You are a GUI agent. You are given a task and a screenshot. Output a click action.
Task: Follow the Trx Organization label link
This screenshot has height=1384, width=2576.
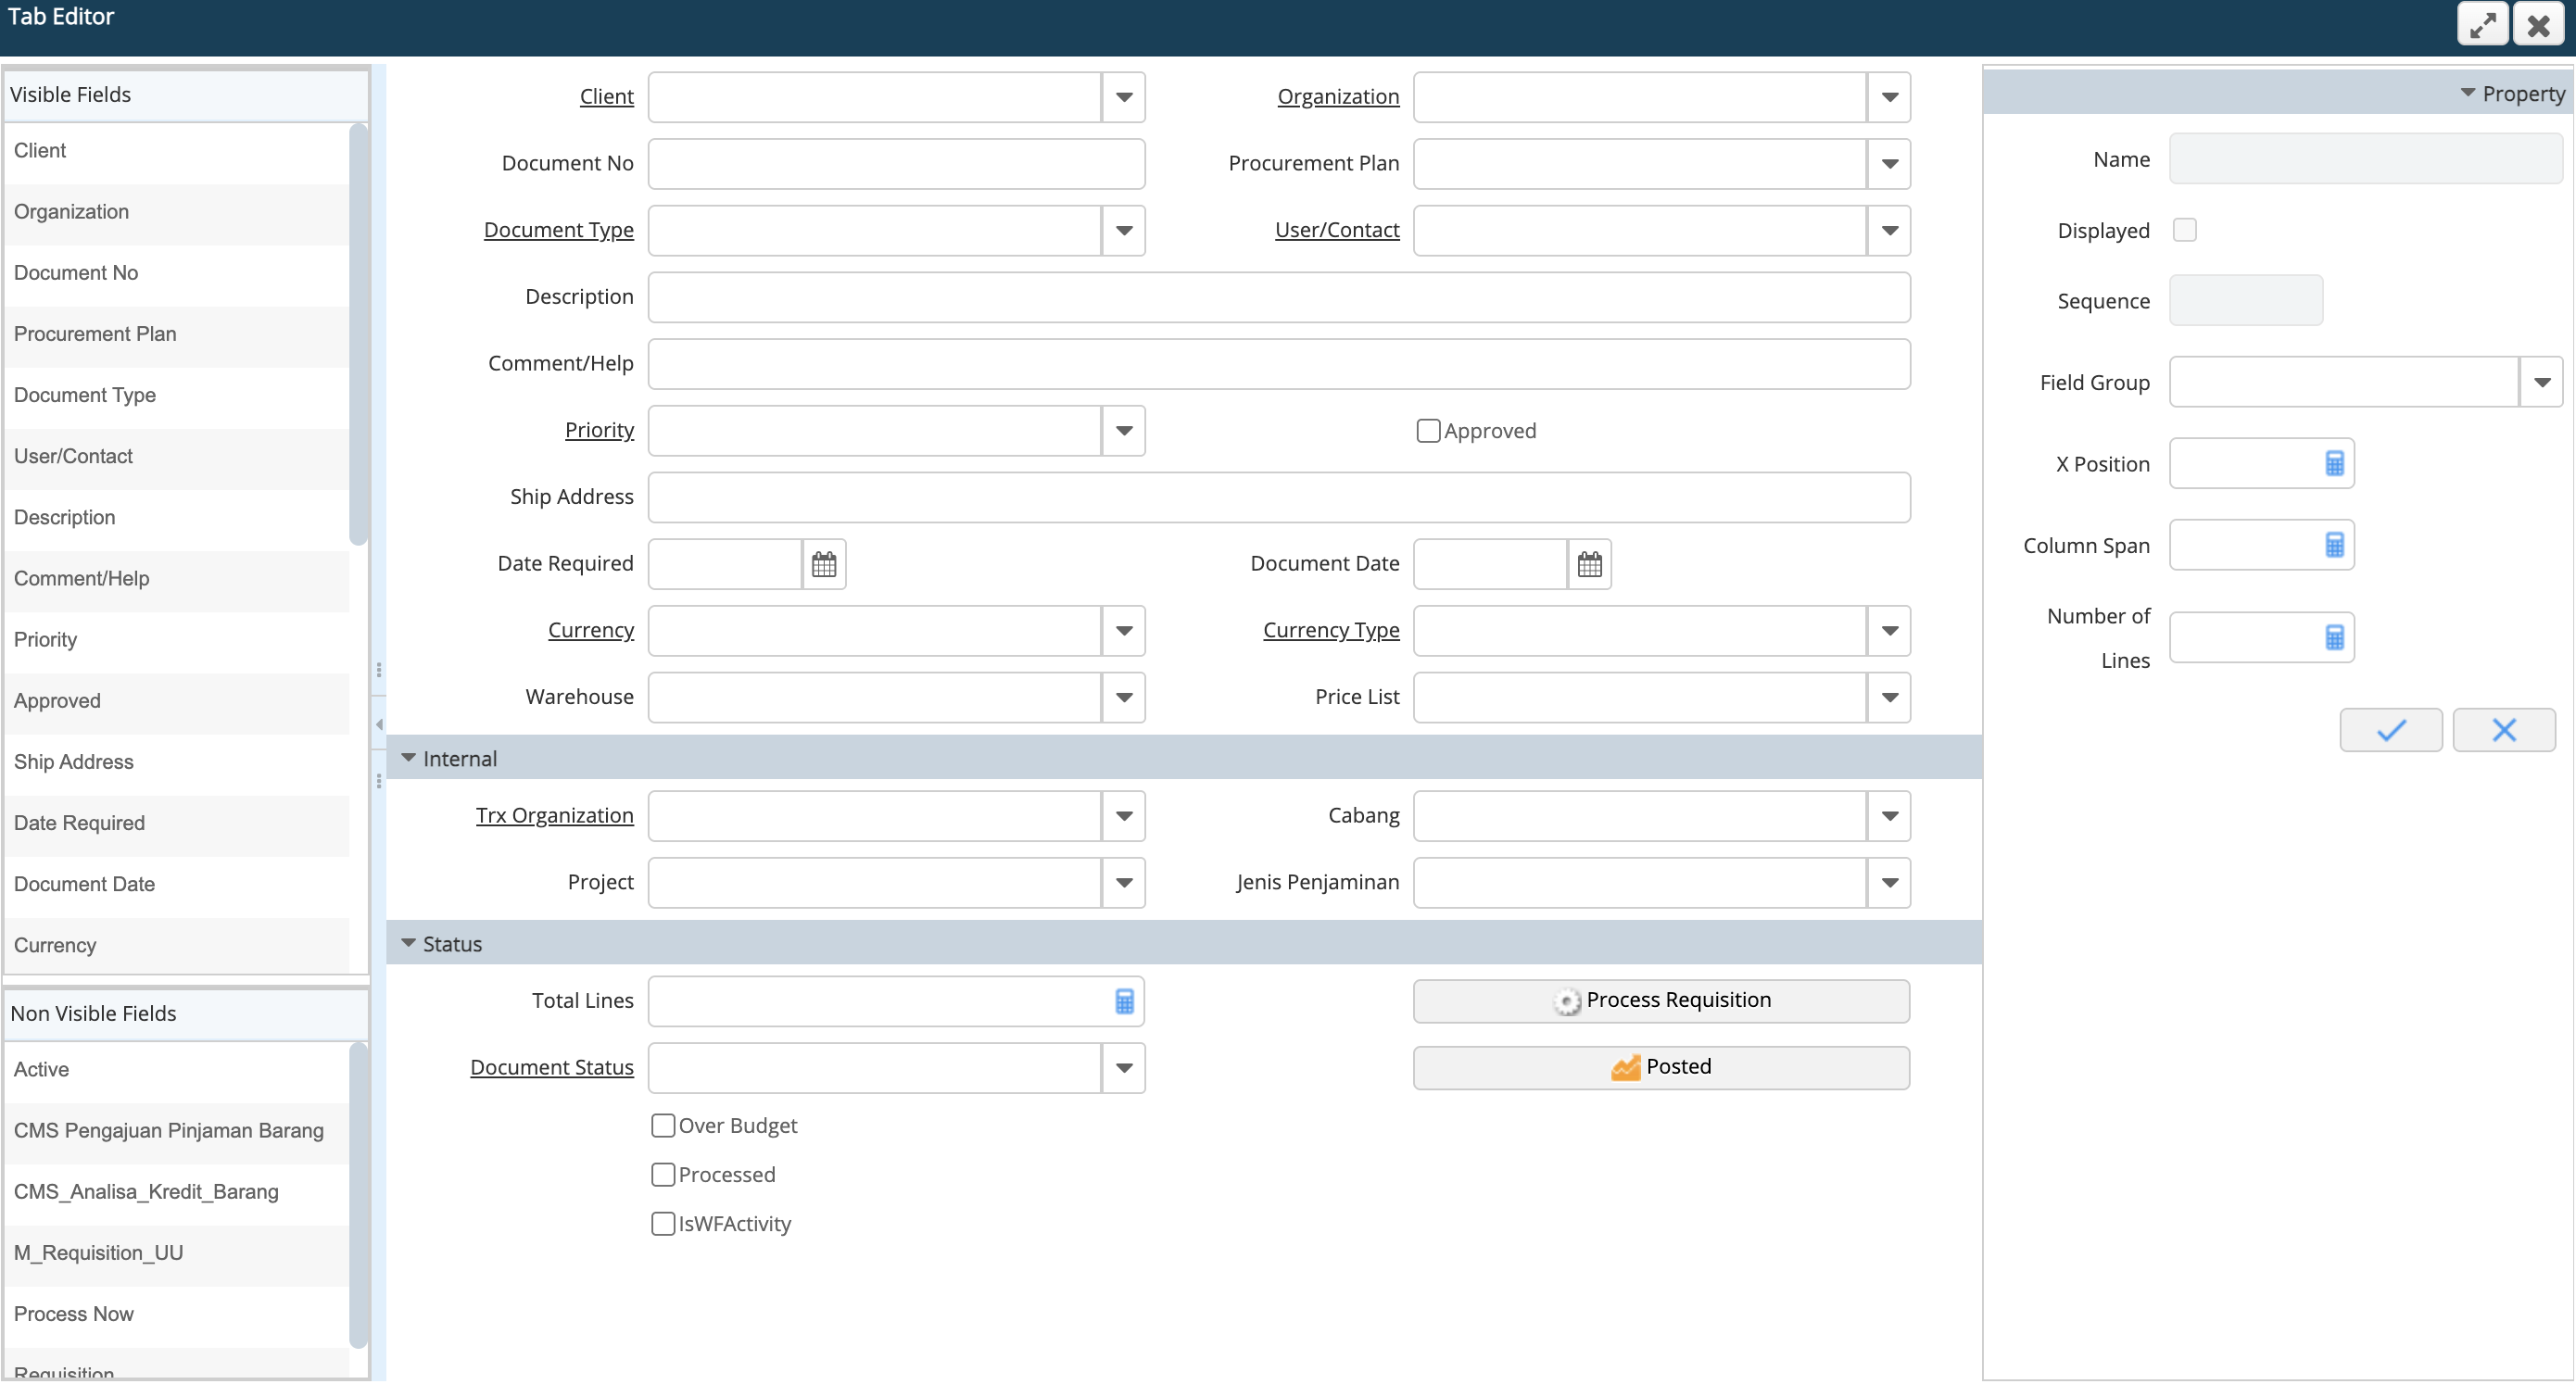click(554, 816)
